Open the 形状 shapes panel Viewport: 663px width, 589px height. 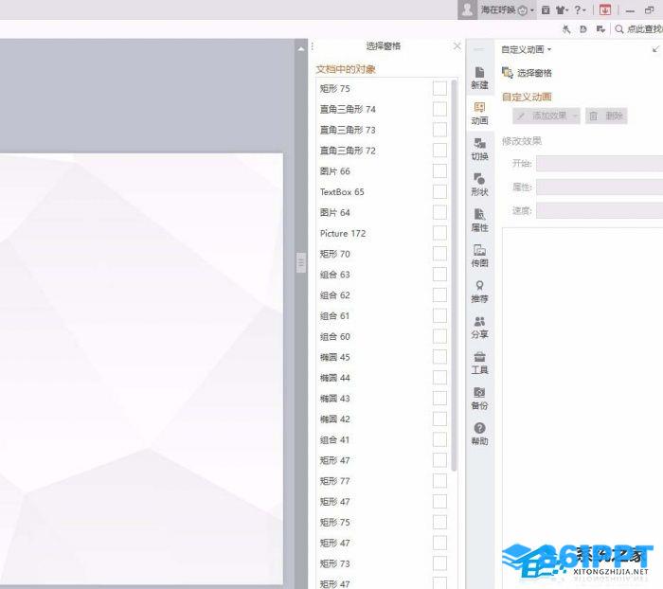click(479, 185)
